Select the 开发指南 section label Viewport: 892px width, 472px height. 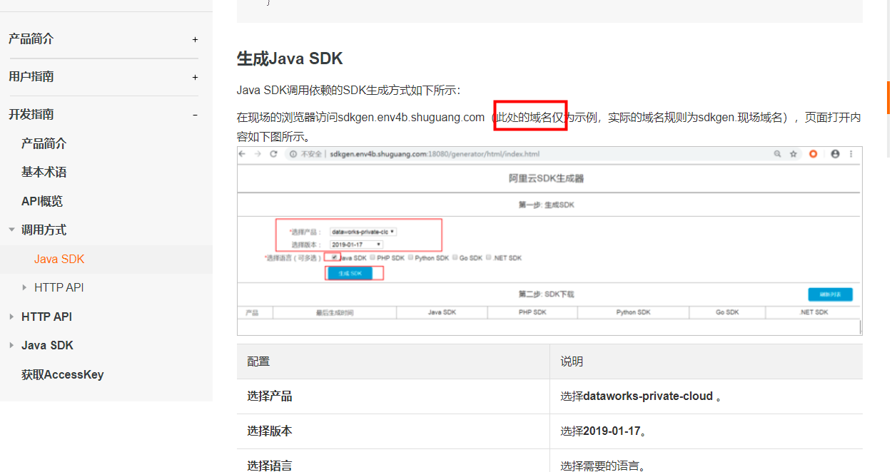(31, 114)
